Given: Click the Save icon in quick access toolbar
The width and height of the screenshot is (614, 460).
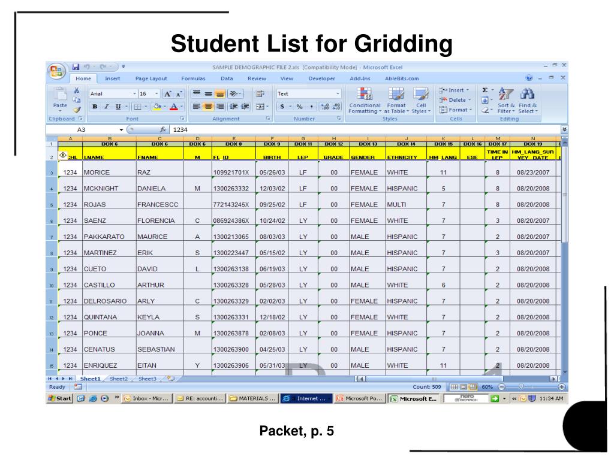Looking at the screenshot, I should click(76, 67).
